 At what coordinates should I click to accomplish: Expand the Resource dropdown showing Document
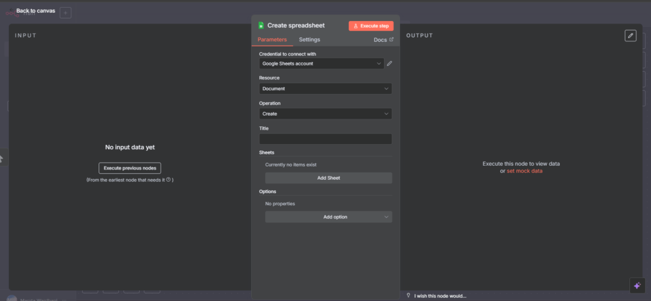325,89
